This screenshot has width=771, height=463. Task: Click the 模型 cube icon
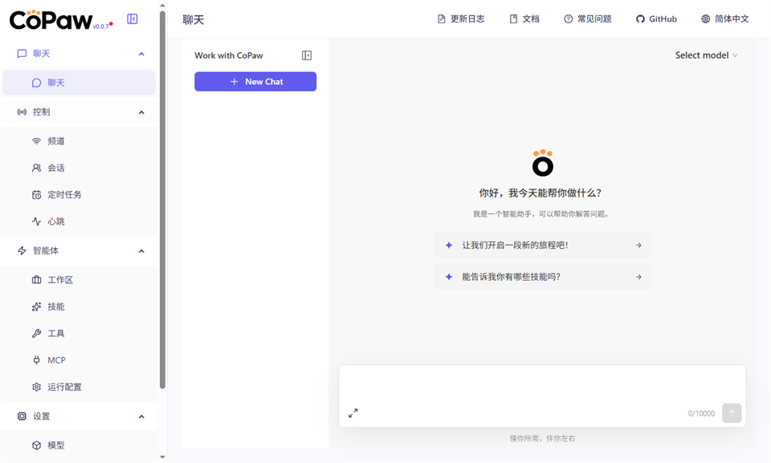point(36,445)
